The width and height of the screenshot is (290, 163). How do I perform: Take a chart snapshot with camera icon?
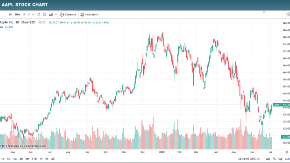coord(288,14)
